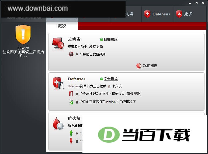Click the antivirus monitor radar icon
Image resolution: width=208 pixels, height=154 pixels.
pyautogui.click(x=58, y=43)
